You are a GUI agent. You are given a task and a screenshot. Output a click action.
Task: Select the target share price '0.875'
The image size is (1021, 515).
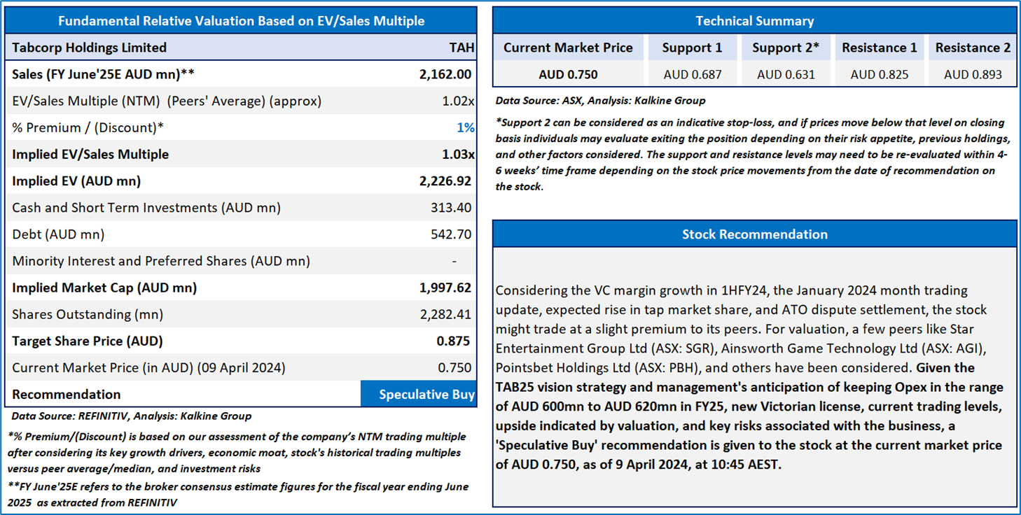tap(453, 341)
